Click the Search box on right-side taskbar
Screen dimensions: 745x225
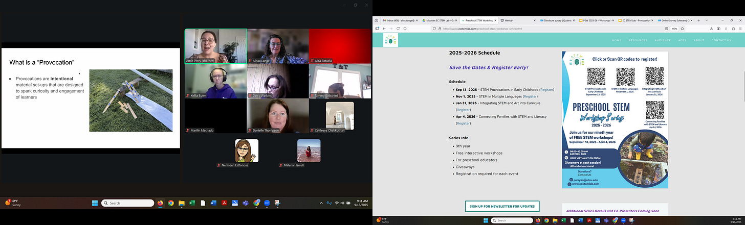point(512,220)
